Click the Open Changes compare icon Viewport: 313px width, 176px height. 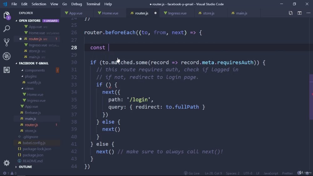[x=291, y=13]
